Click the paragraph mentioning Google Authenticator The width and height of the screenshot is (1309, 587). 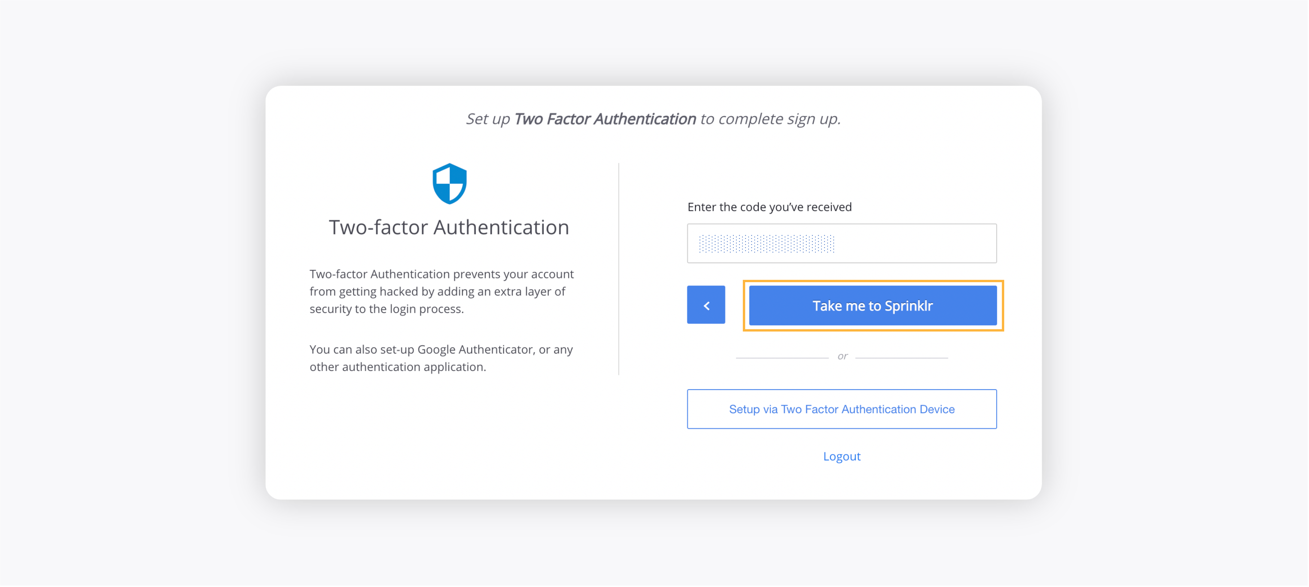click(x=441, y=358)
